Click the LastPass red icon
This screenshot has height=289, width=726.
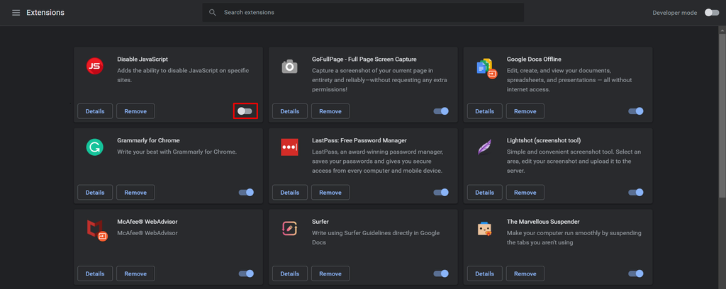pyautogui.click(x=290, y=147)
